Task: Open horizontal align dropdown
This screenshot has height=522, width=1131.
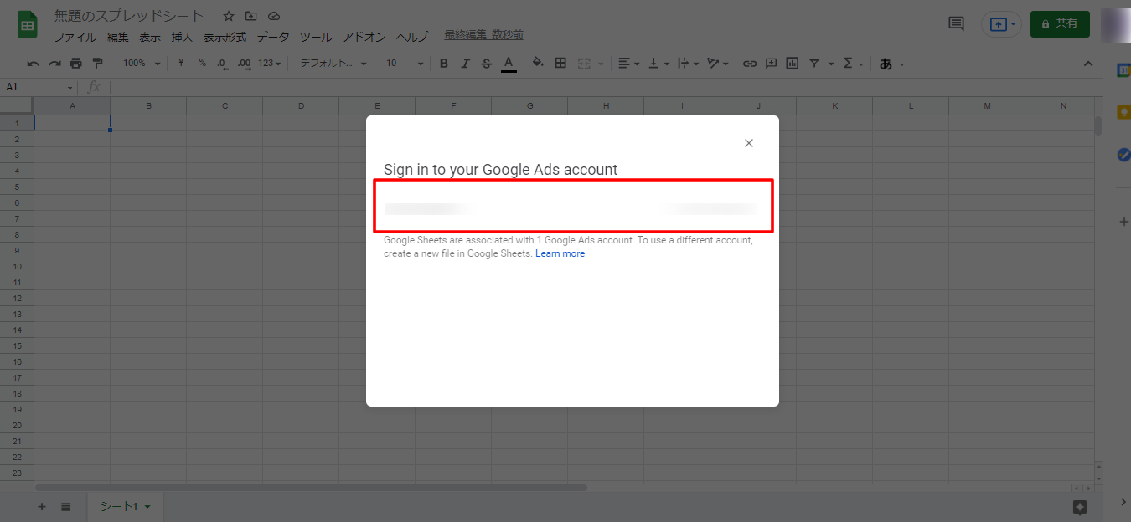Action: [628, 63]
